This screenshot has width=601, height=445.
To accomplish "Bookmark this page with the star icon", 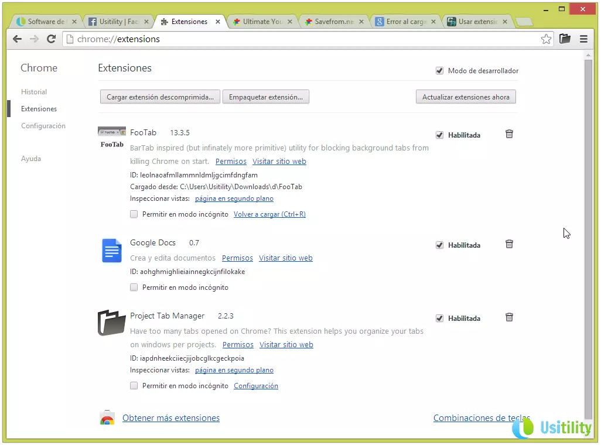I will pos(546,39).
